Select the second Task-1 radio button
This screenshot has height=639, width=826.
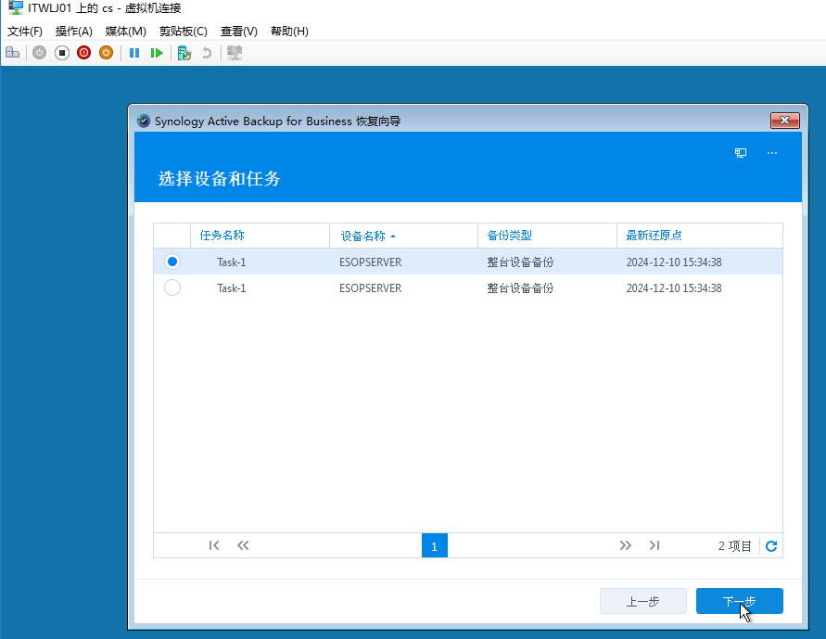tap(172, 288)
